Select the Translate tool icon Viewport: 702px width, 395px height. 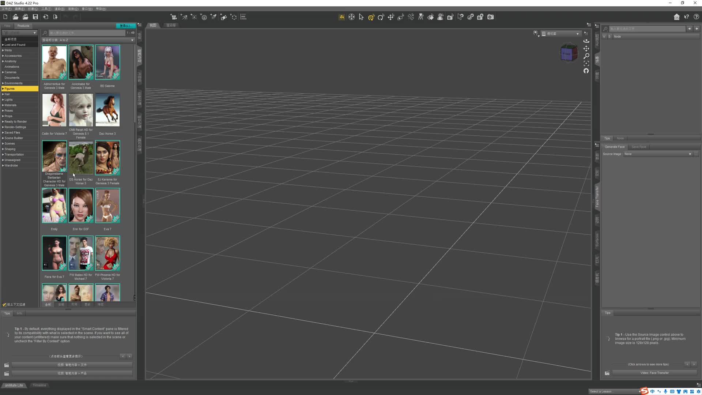(x=391, y=17)
